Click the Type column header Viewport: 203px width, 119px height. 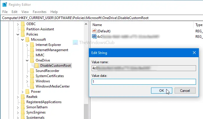[199, 25]
